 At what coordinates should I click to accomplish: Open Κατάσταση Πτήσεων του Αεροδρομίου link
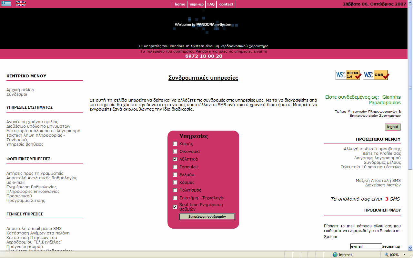point(34,240)
